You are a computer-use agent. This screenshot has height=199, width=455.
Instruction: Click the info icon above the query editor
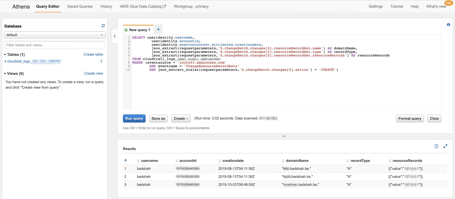[448, 25]
